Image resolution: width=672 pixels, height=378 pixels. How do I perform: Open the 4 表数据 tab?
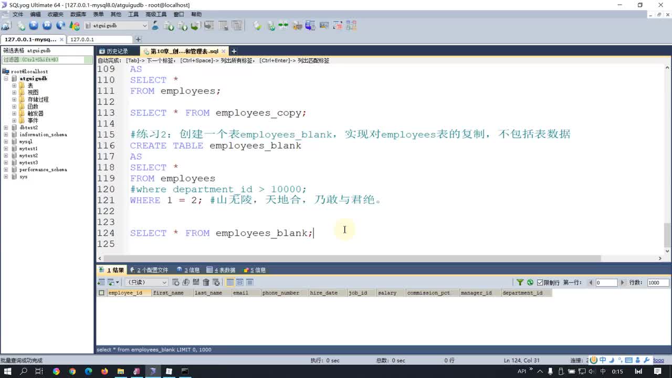tap(221, 270)
